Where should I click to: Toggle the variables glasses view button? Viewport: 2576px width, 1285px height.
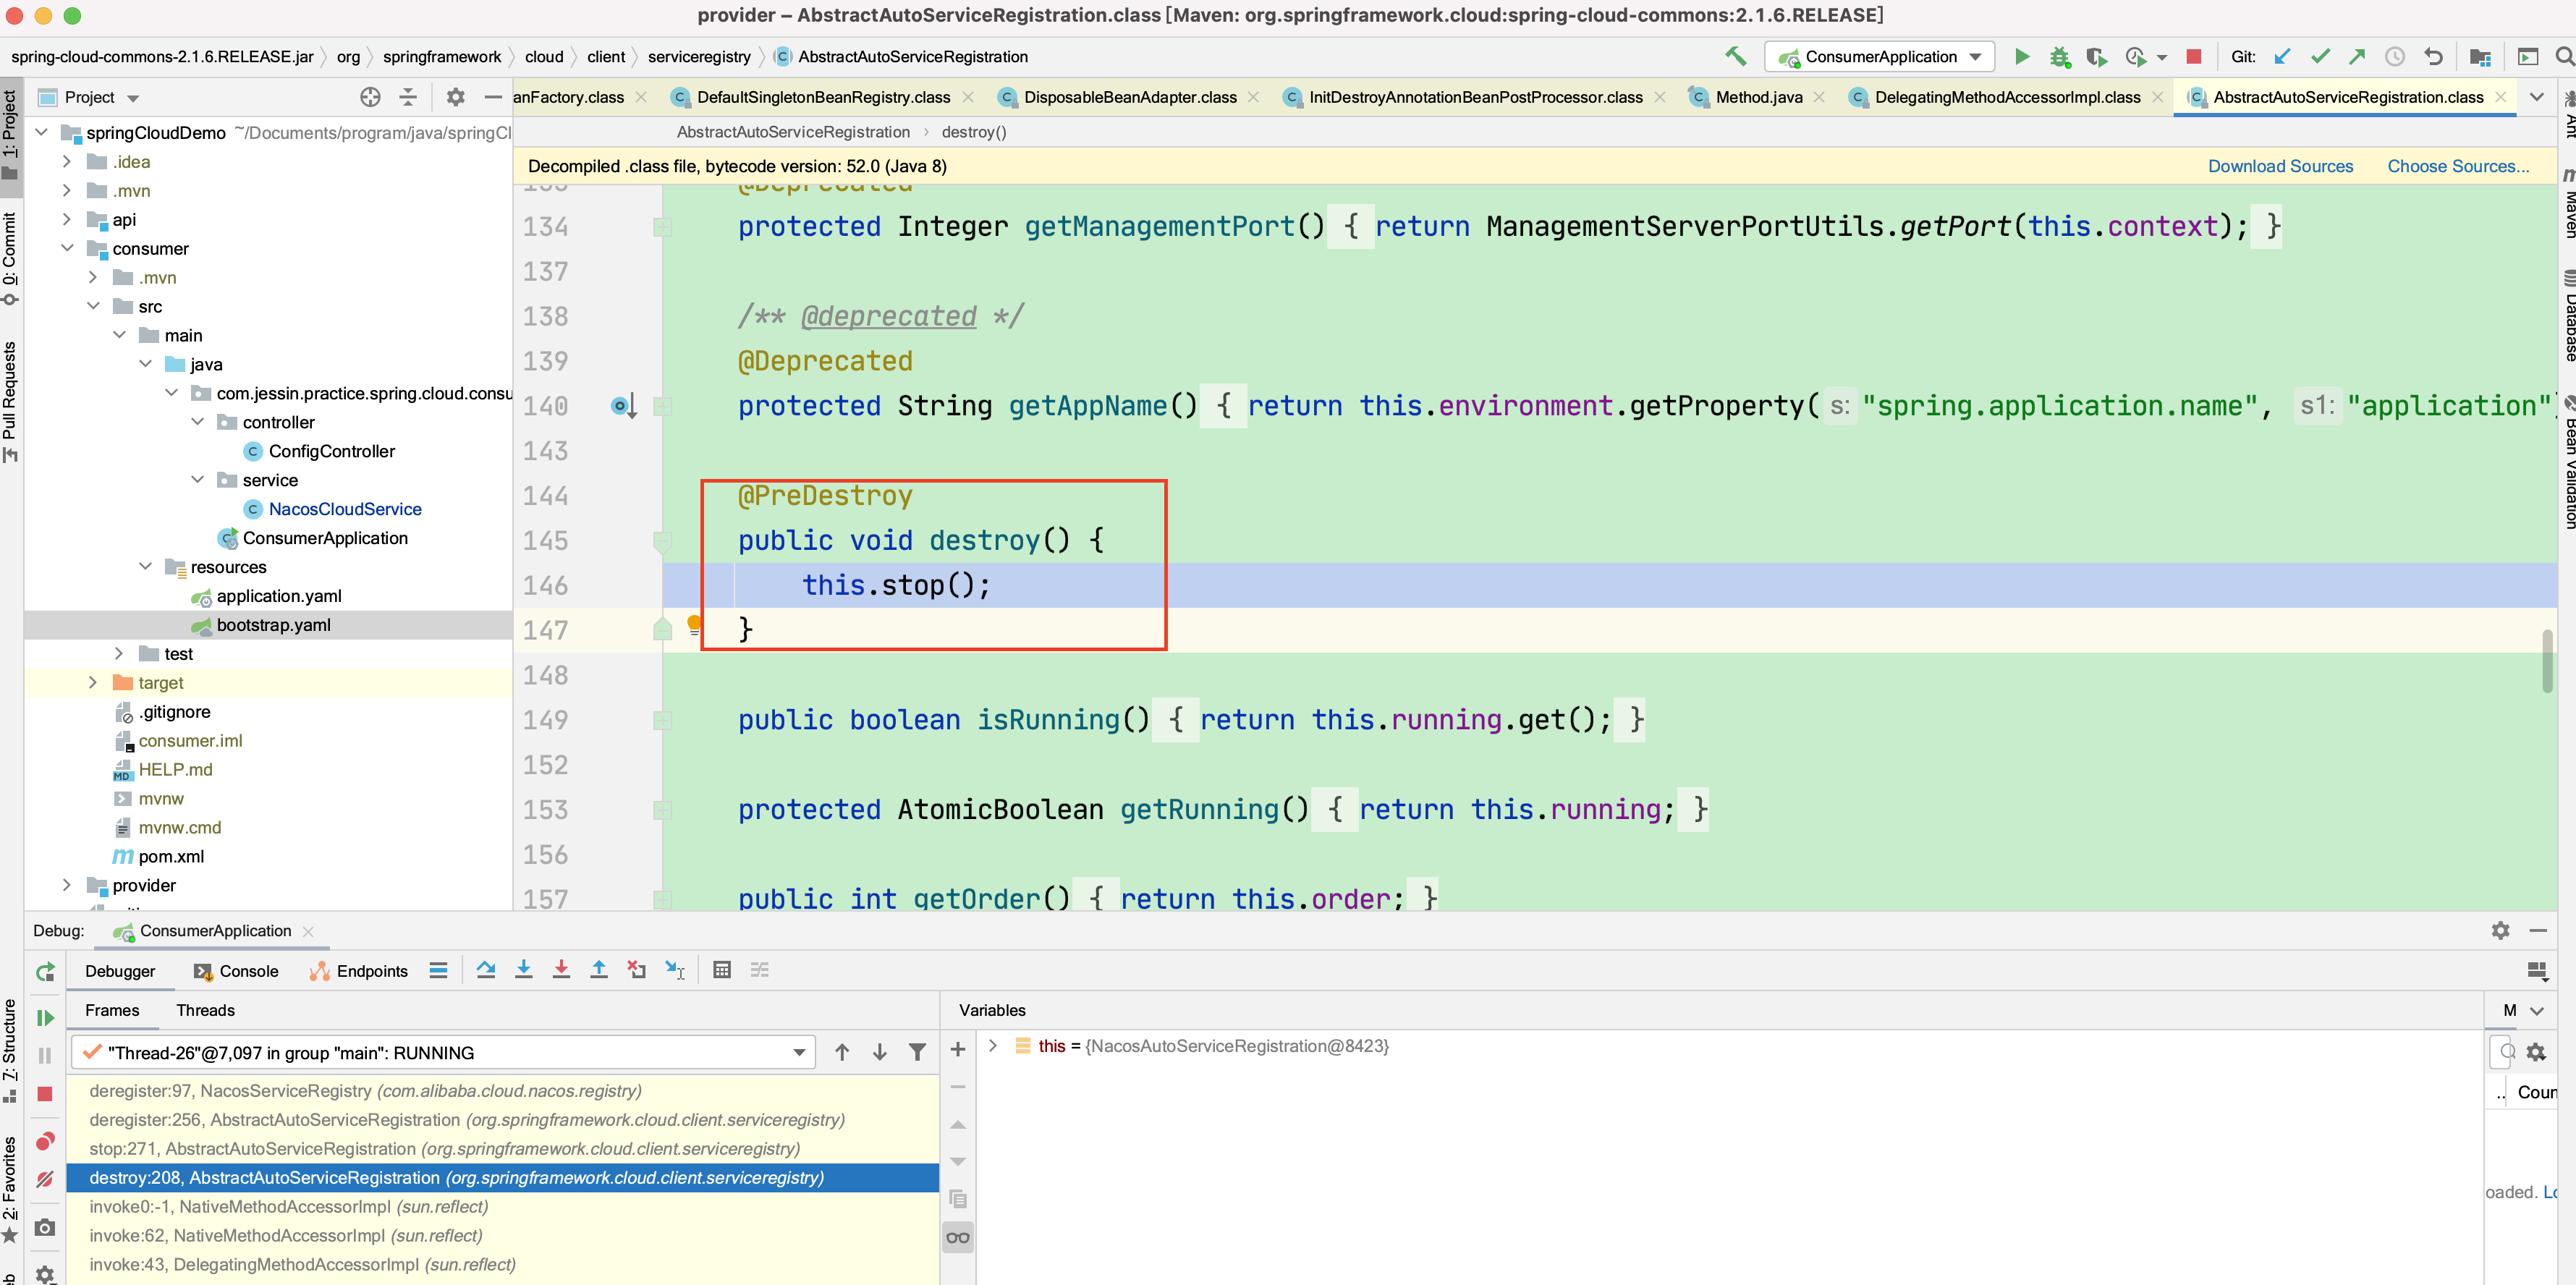tap(957, 1237)
